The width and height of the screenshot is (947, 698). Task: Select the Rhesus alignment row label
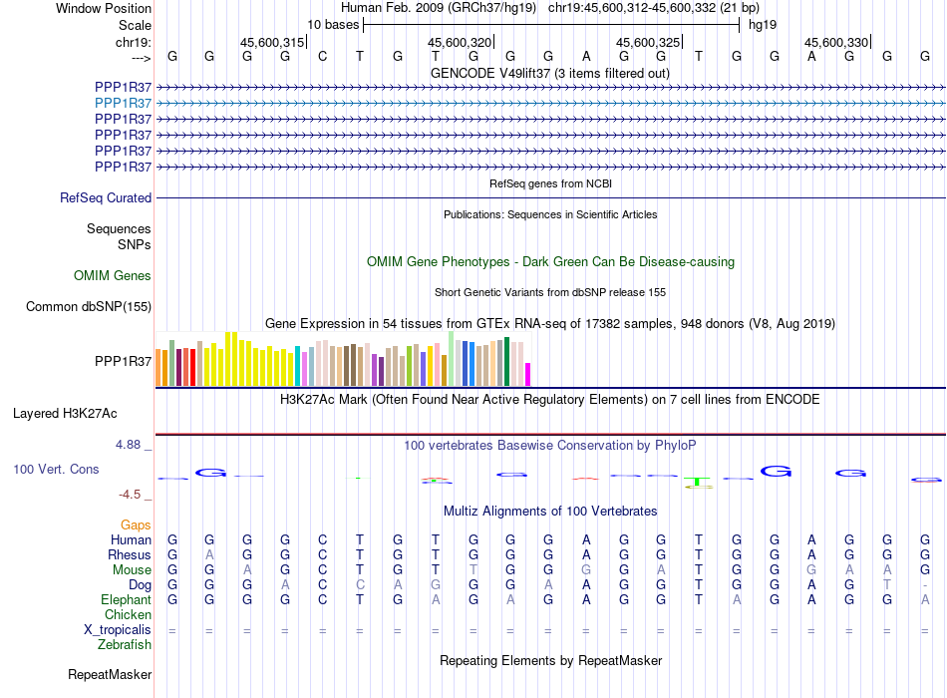point(130,554)
